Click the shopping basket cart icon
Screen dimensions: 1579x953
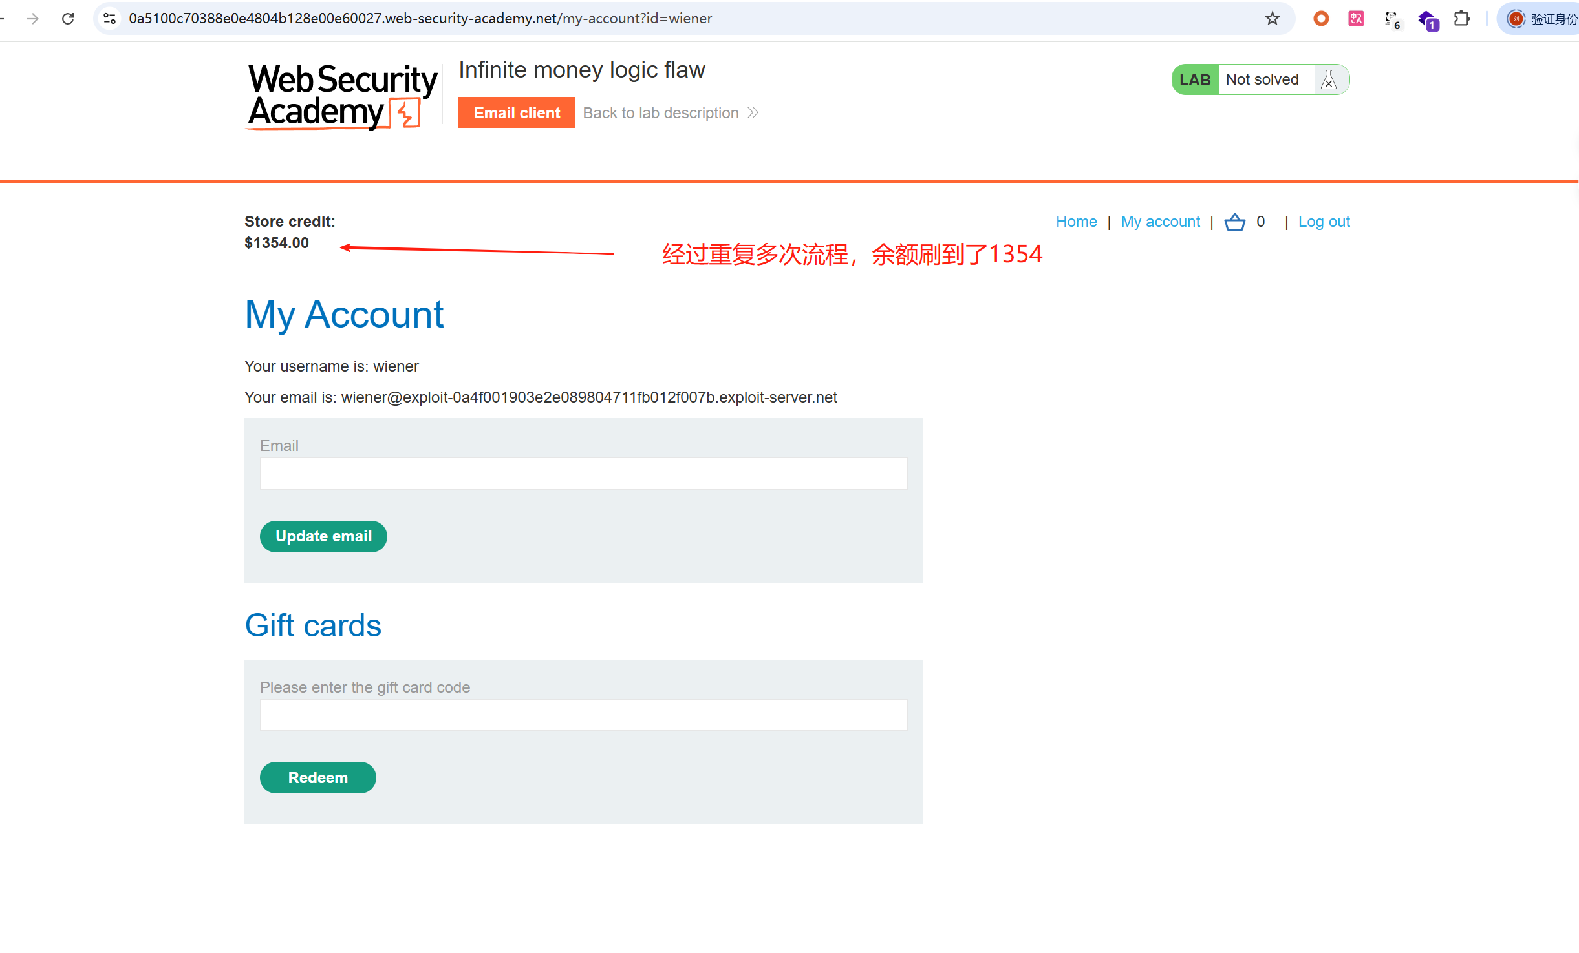click(x=1234, y=222)
